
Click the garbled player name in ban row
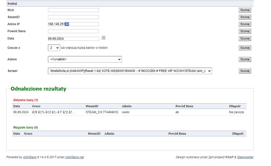pos(53,112)
